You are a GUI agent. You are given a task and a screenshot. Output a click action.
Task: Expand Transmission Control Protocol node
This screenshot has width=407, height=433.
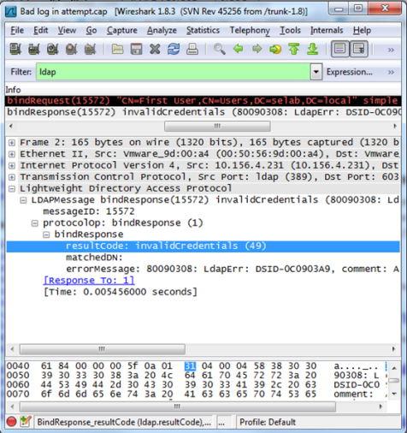[12, 177]
